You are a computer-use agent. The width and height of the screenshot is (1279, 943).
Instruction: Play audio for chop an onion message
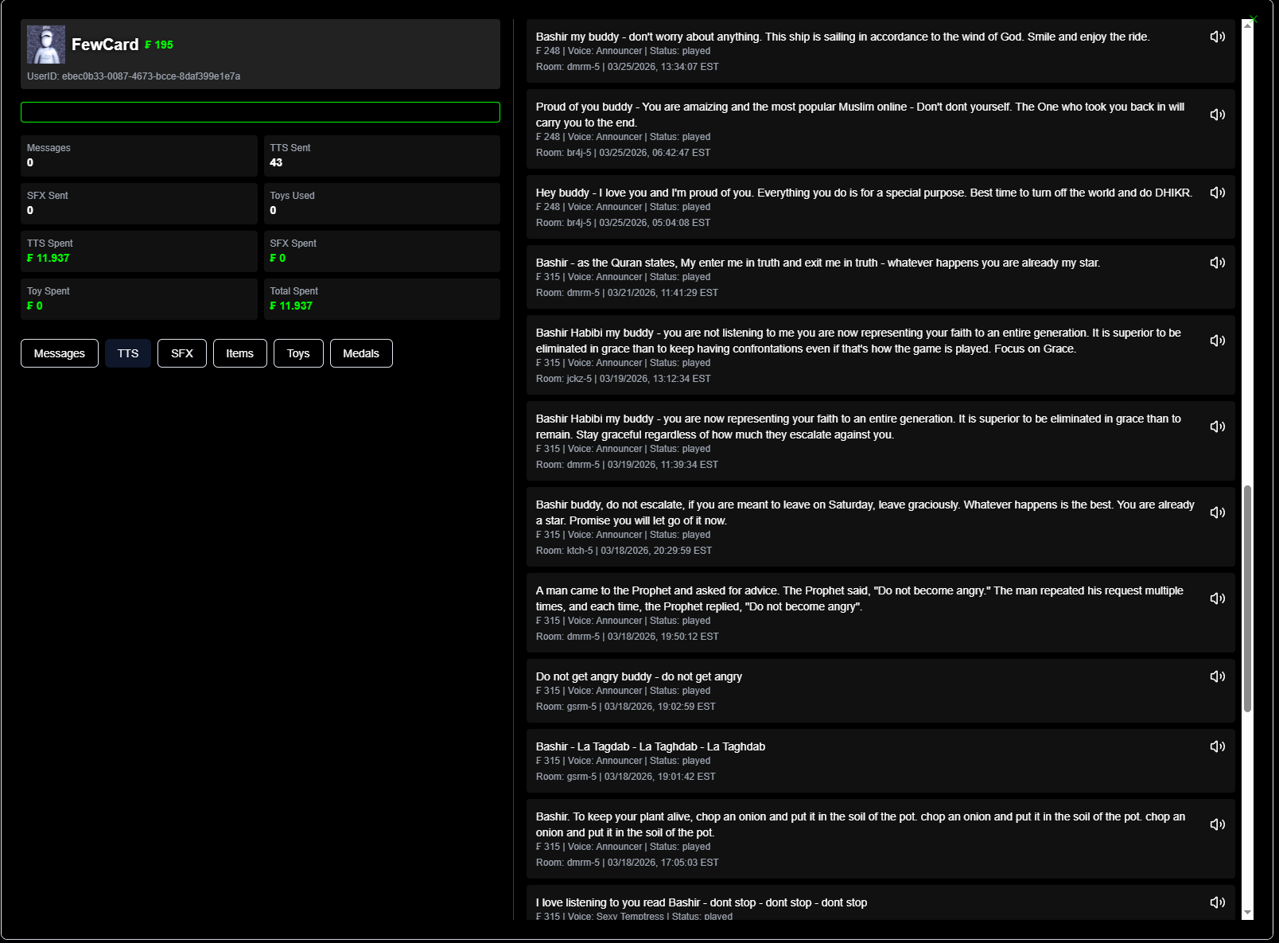pos(1217,824)
